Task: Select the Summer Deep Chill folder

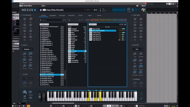Action: point(52,77)
